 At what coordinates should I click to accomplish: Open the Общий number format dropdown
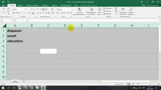(71, 9)
